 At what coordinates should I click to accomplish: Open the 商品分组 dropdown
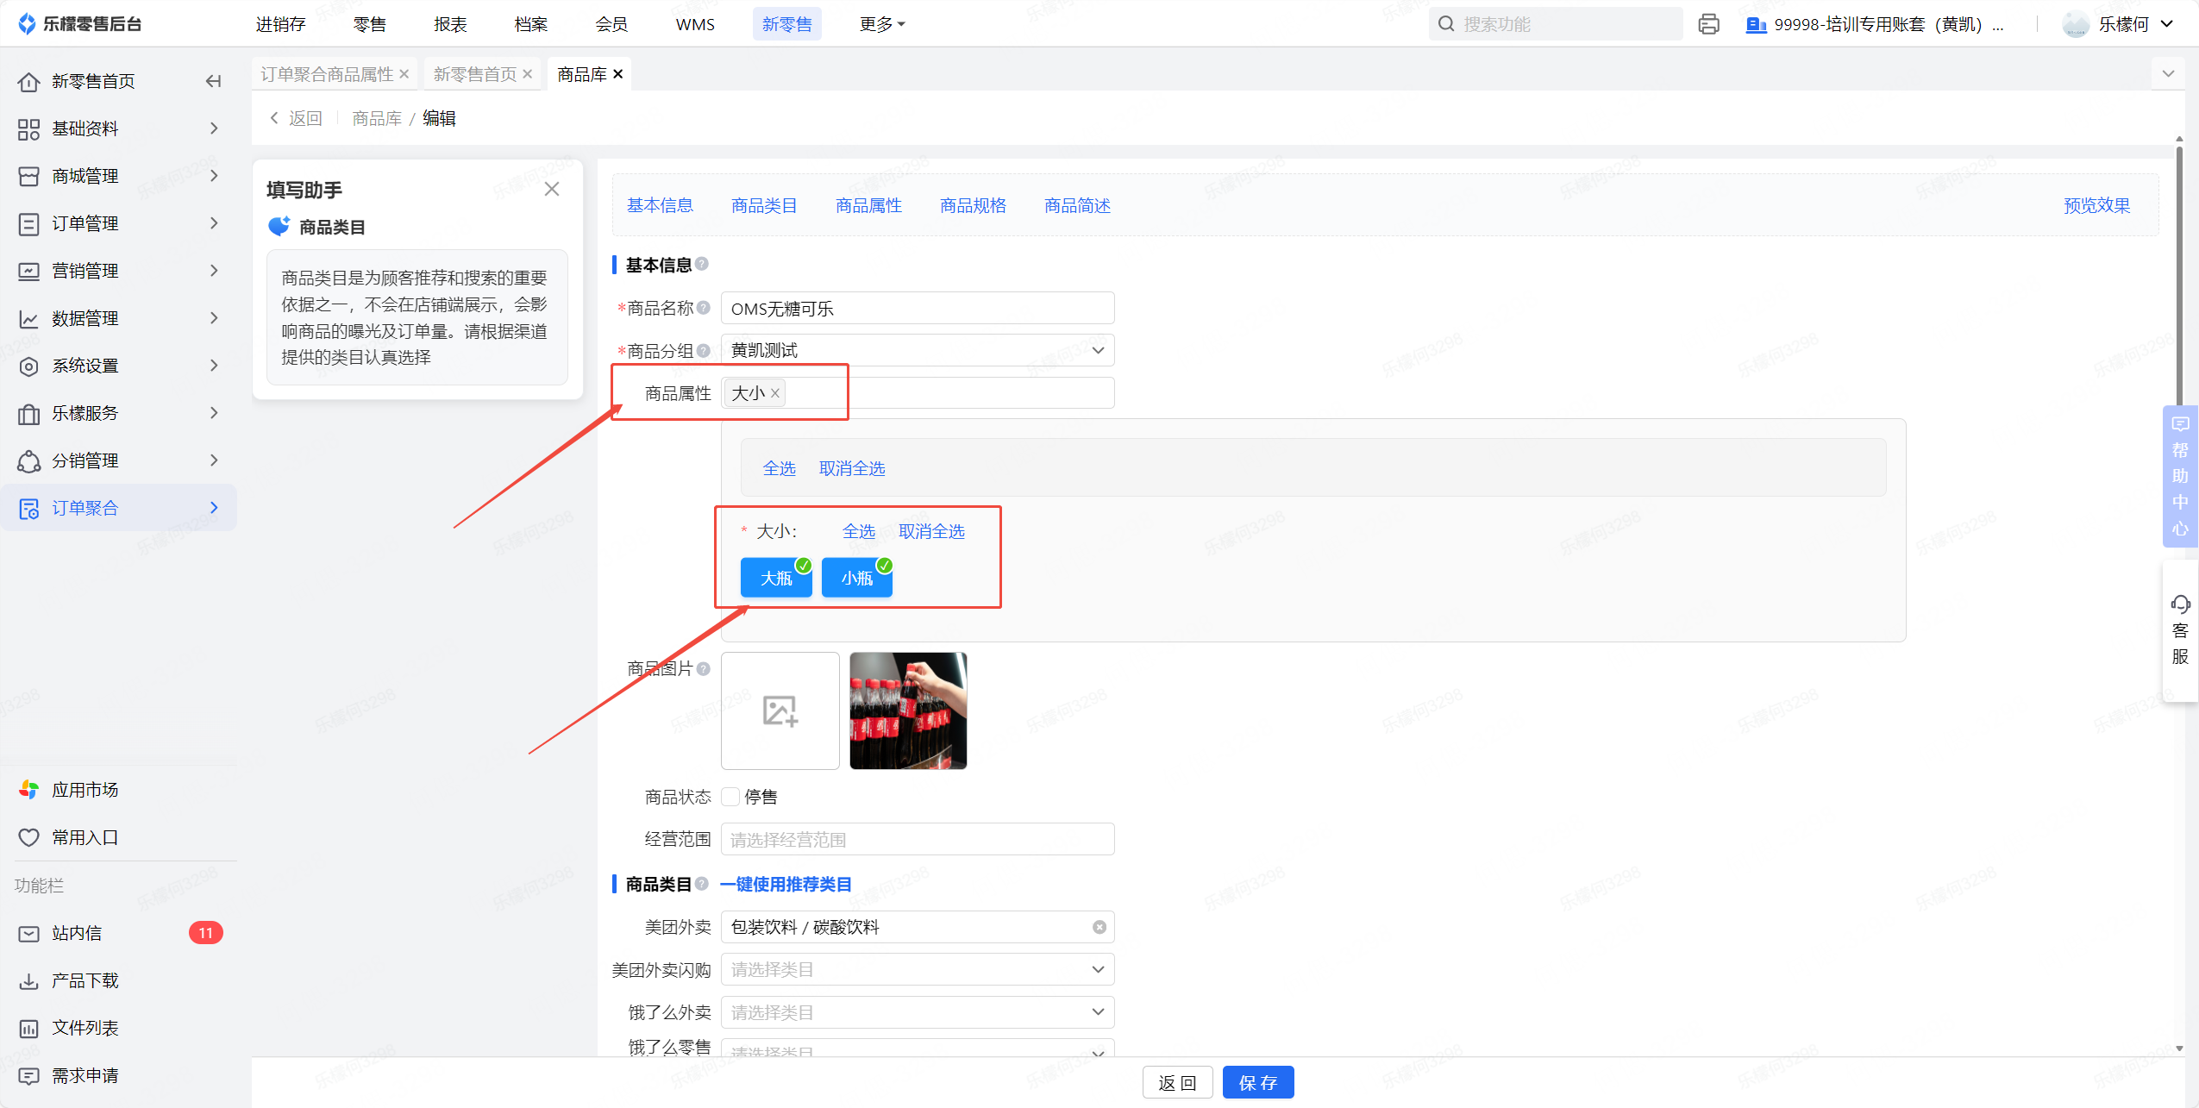(917, 350)
